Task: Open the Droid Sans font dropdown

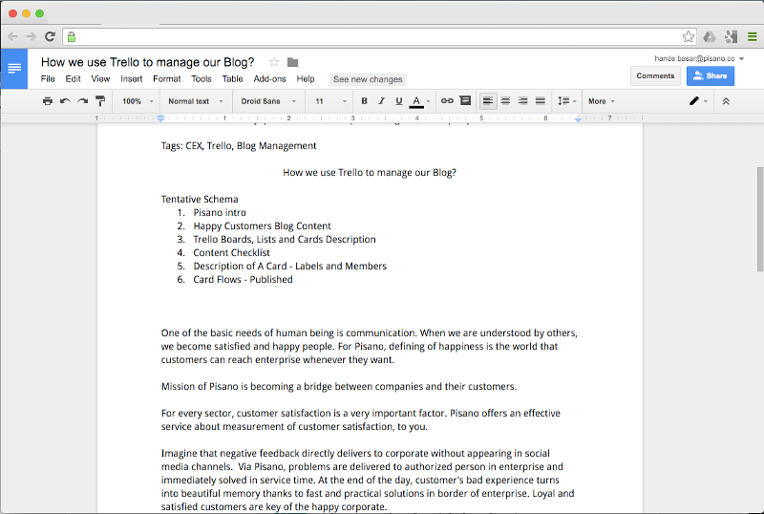Action: click(x=268, y=101)
